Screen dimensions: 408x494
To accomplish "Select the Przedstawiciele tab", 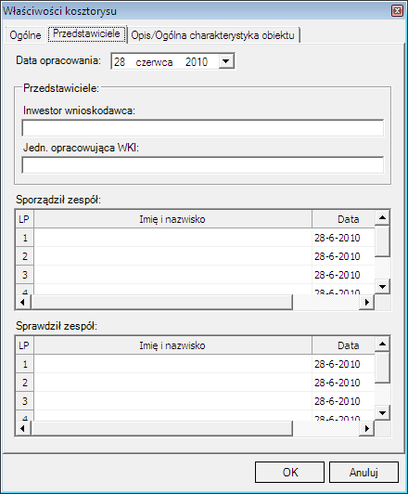I will [x=86, y=33].
